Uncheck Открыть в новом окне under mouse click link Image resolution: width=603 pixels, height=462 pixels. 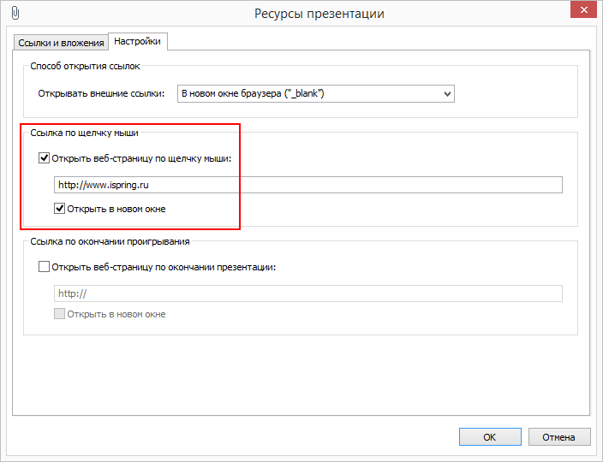point(59,209)
